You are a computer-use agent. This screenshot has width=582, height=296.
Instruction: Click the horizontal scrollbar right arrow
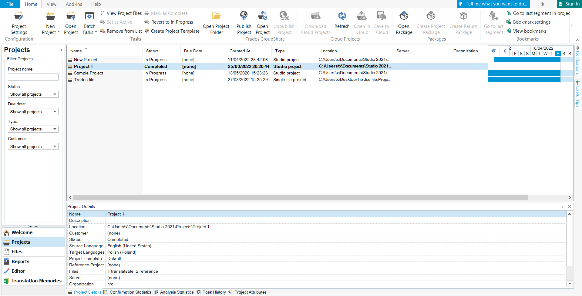[x=570, y=198]
